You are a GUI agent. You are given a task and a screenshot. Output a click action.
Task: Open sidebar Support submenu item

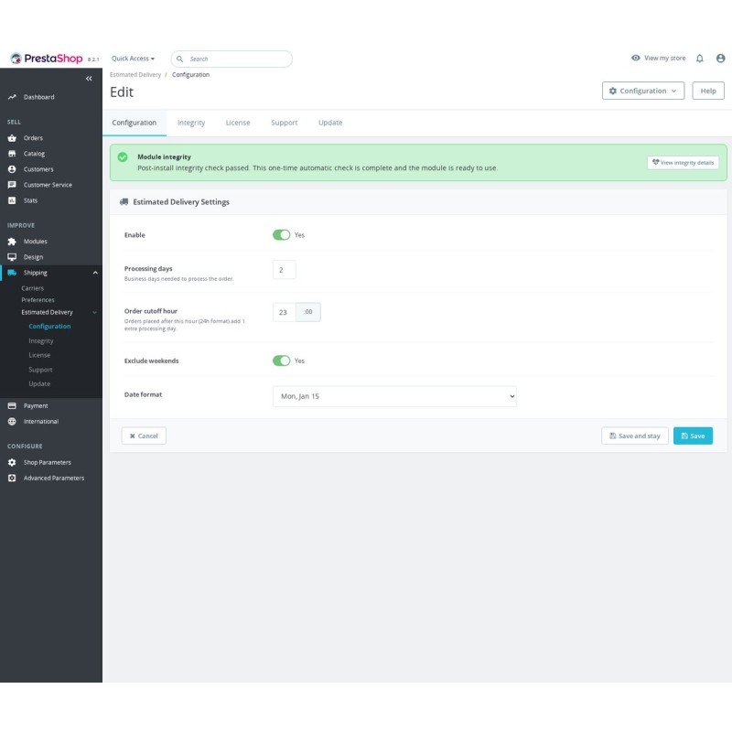pyautogui.click(x=40, y=370)
